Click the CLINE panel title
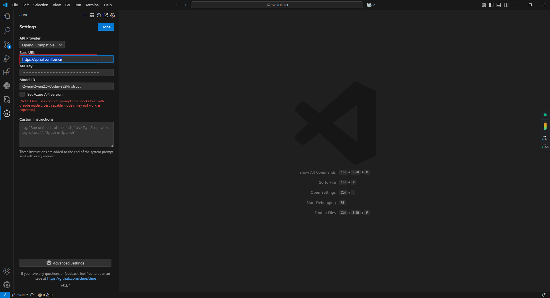 (24, 15)
